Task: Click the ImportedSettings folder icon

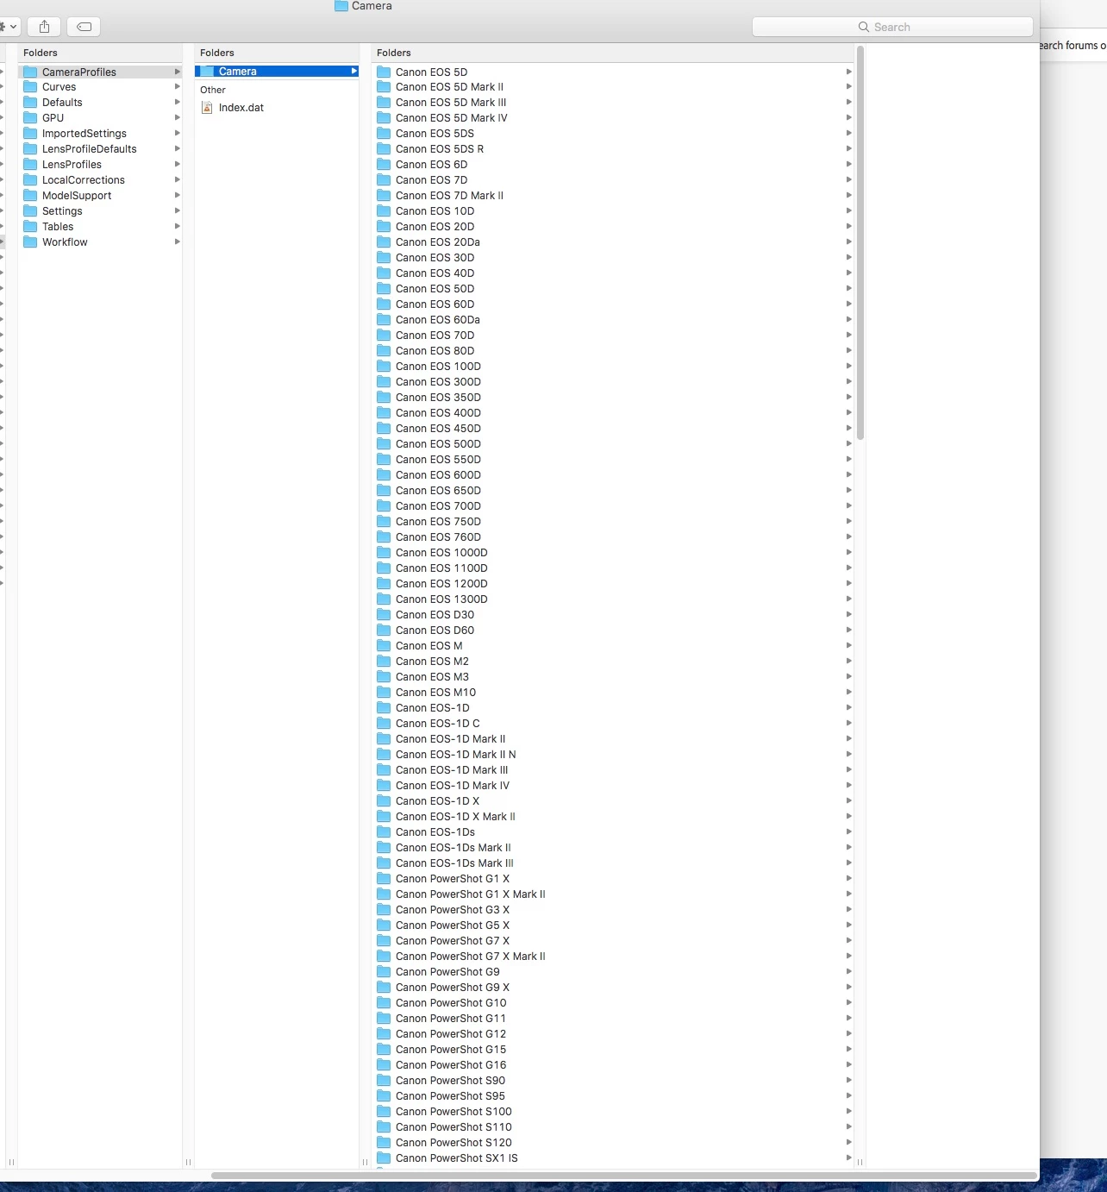Action: (30, 133)
